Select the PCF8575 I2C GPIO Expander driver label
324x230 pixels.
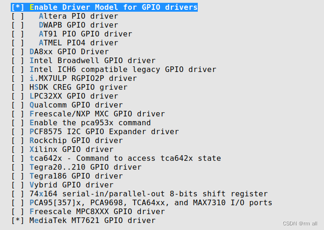104,132
